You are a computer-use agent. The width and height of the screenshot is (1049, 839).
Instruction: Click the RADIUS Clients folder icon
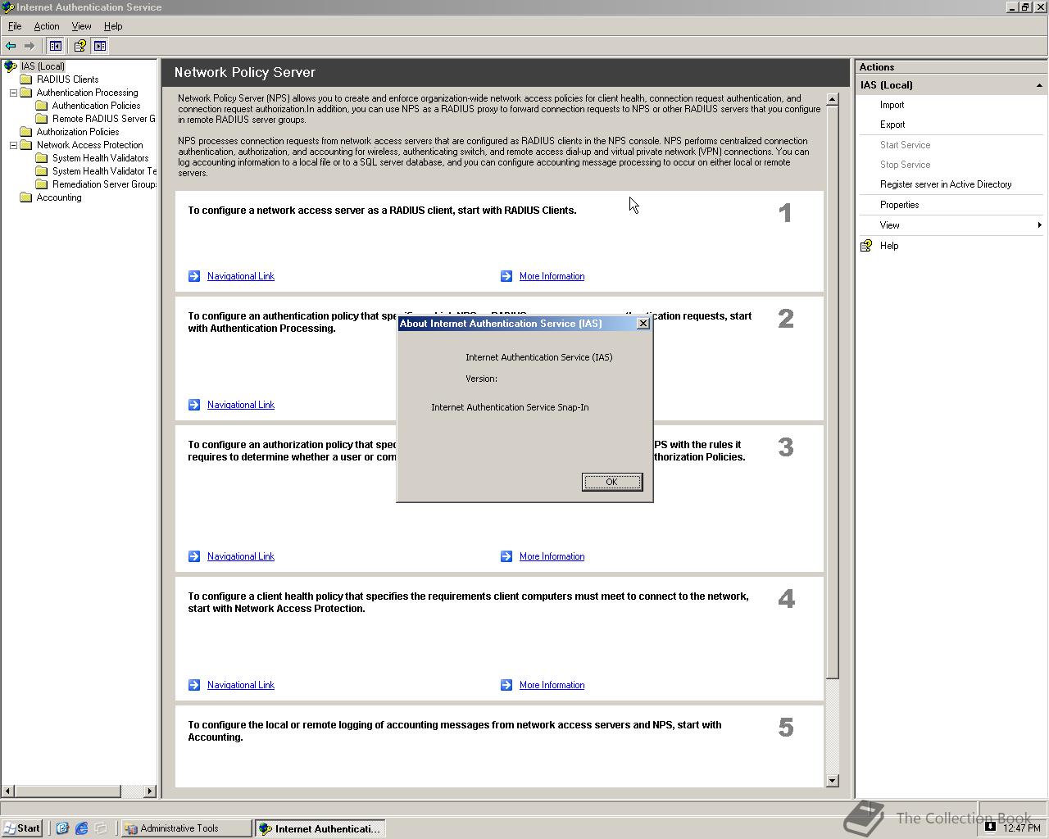tap(26, 79)
